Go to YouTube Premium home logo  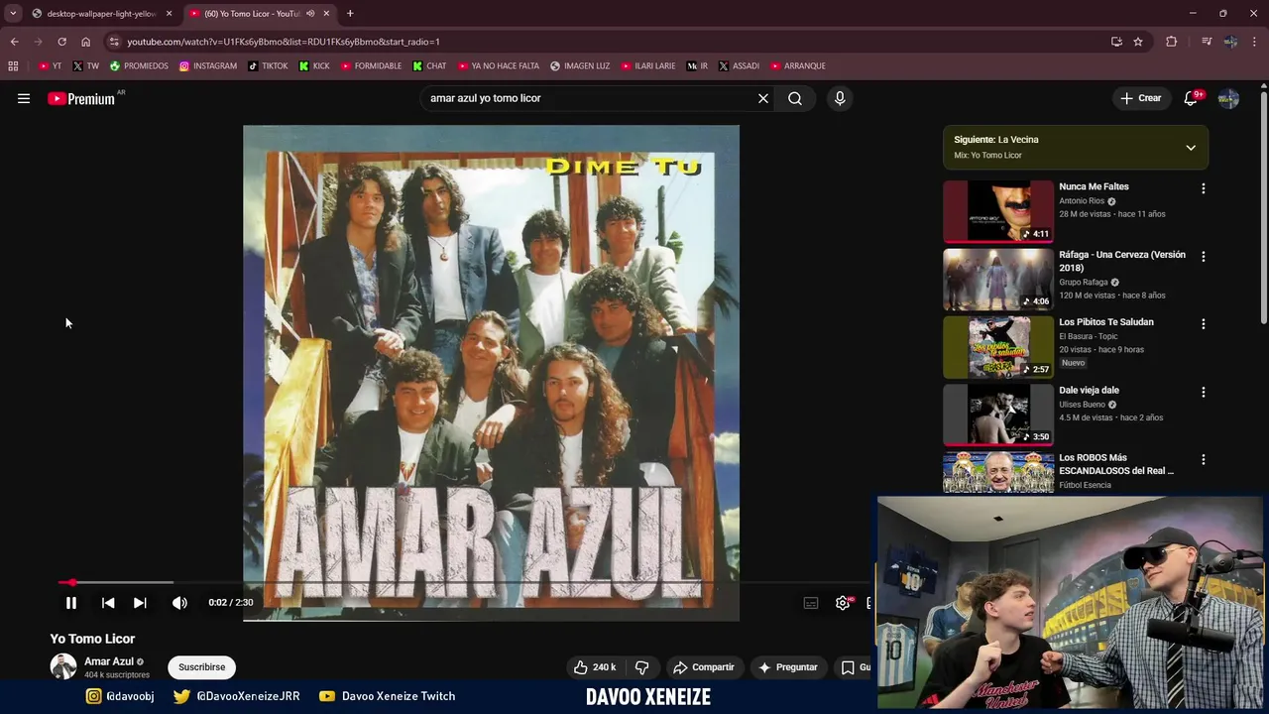coord(81,98)
